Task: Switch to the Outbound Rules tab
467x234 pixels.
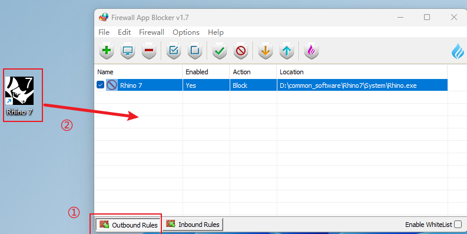Action: (x=128, y=225)
